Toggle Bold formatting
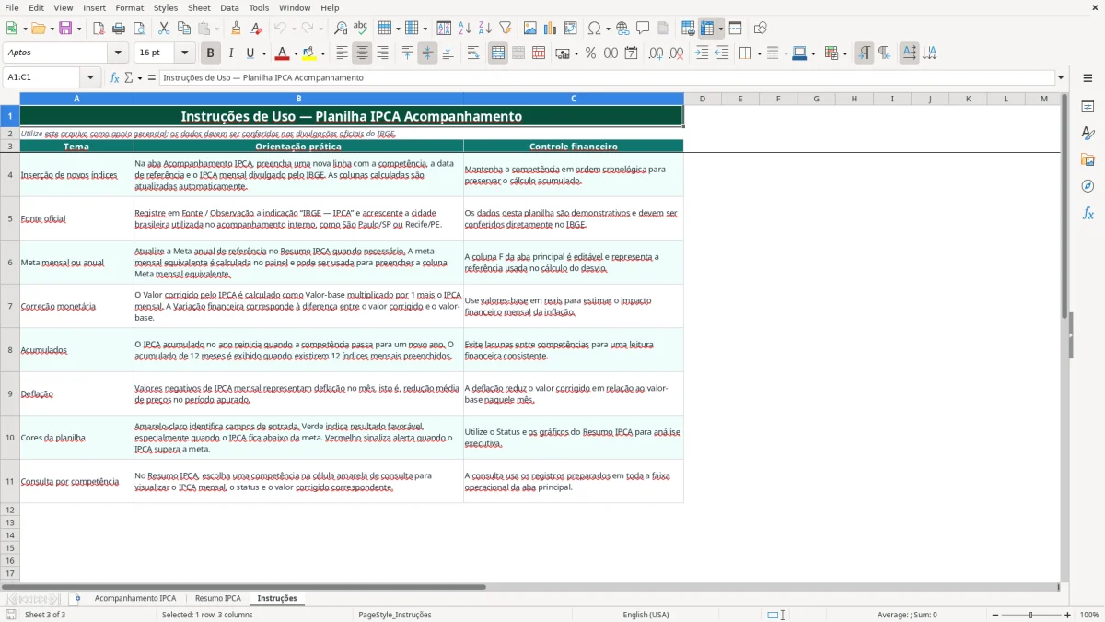The width and height of the screenshot is (1105, 622). 211,53
